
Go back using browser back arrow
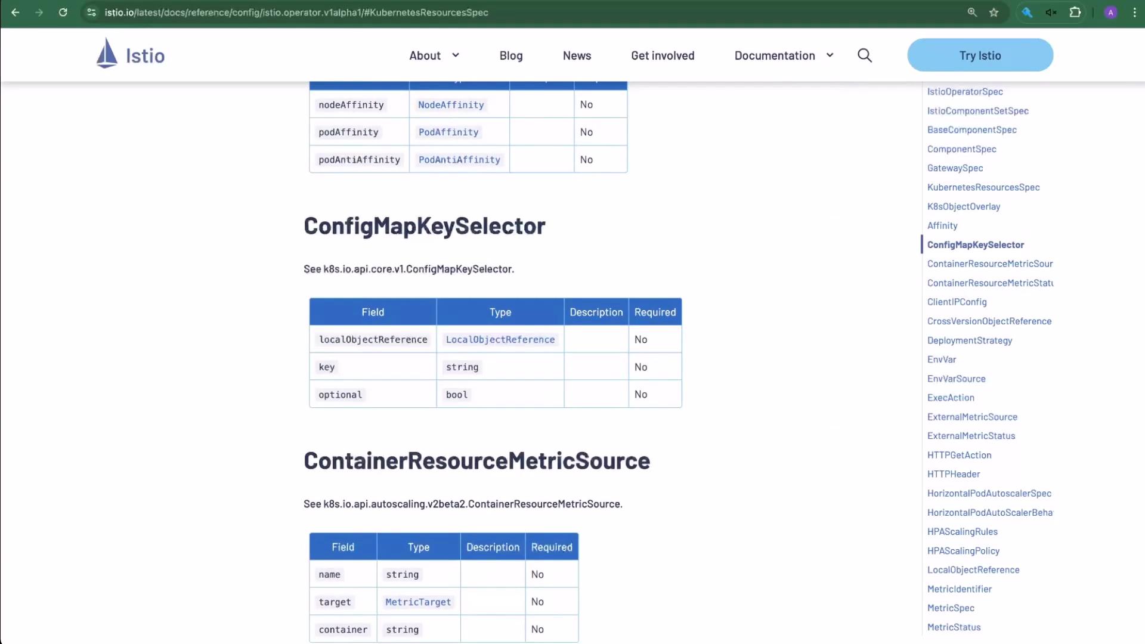point(16,12)
